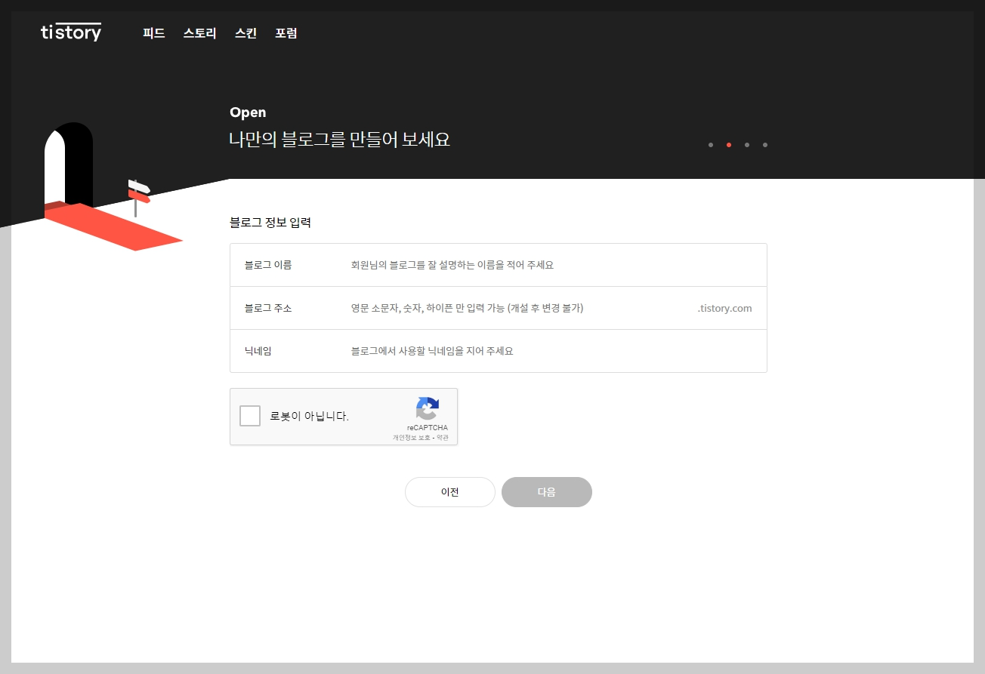Open the reCAPTCHA 약관 link

tap(442, 438)
